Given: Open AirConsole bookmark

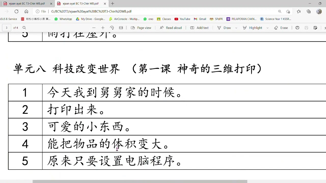Looking at the screenshot, I should pyautogui.click(x=124, y=19).
